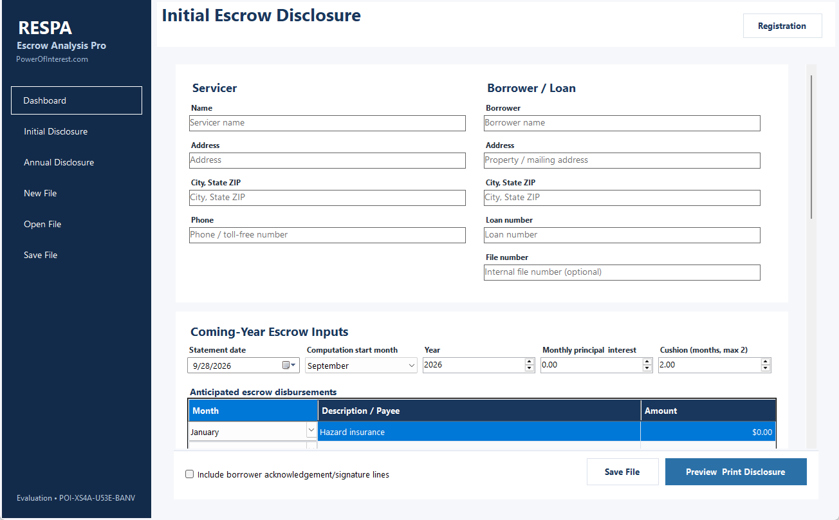Focus the Borrower City, State ZIP field
Screen dimensions: 839x520
pyautogui.click(x=622, y=198)
